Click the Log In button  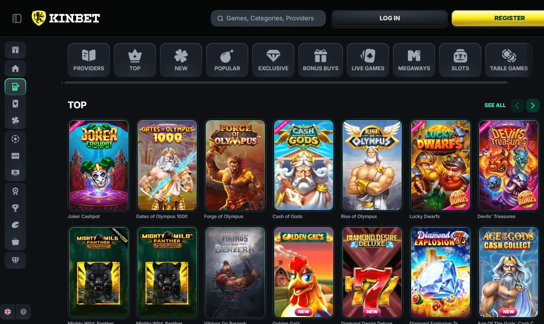(x=390, y=18)
